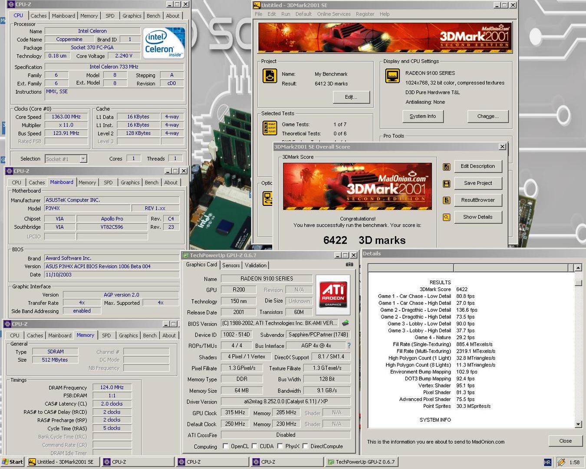Click the Details scrollbar up arrow
Viewport: 586px width, 469px height.
578,268
